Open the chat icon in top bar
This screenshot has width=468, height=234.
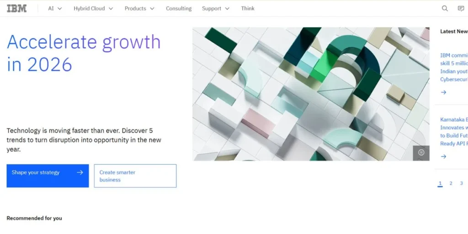[x=461, y=8]
